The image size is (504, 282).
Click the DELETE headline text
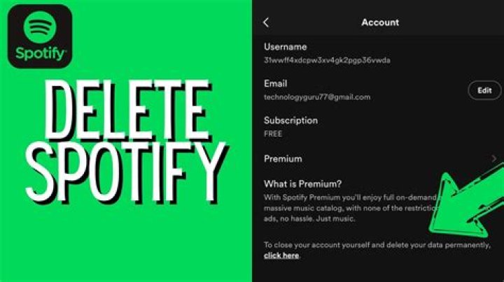click(127, 109)
